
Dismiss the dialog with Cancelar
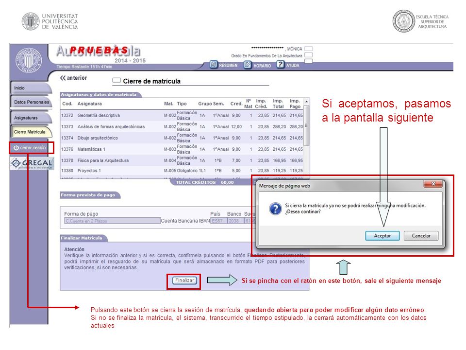421,236
